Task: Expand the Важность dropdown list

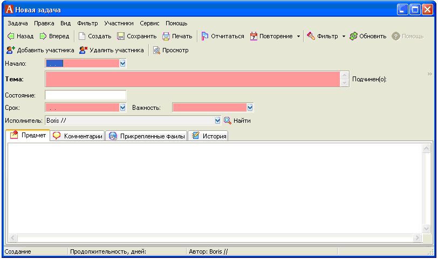Action: [x=250, y=107]
